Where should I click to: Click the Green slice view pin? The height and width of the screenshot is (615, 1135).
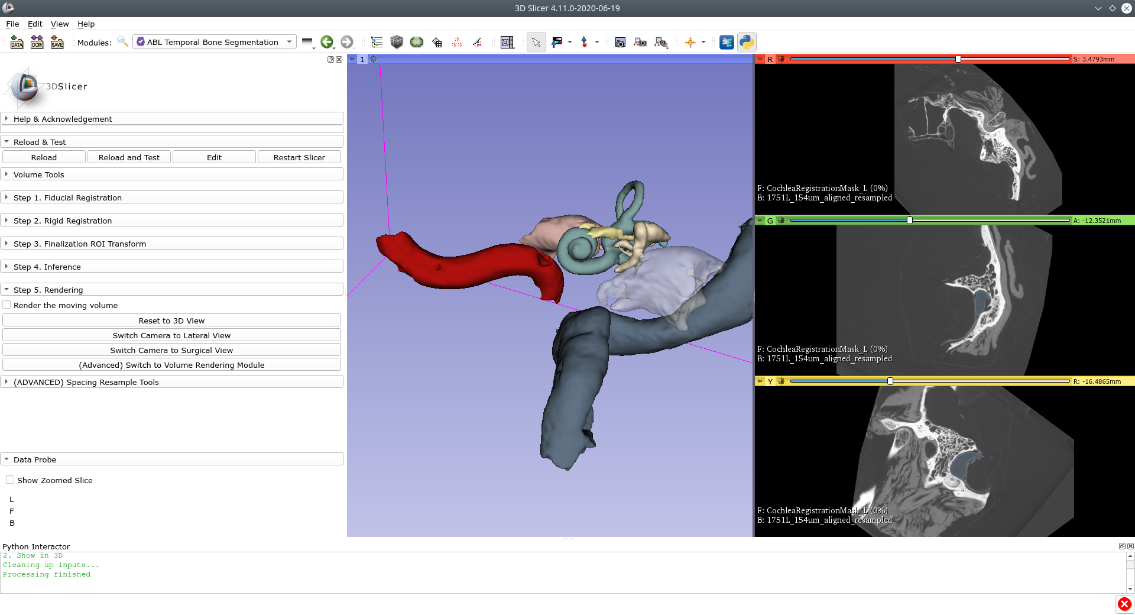coord(760,221)
